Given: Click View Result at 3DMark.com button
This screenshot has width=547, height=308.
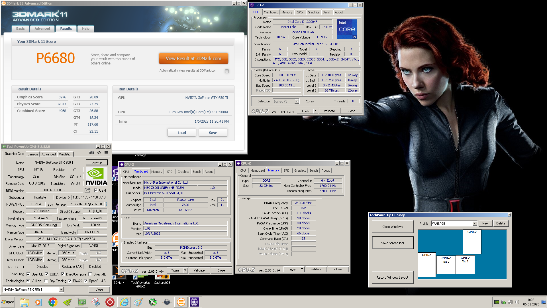Looking at the screenshot, I should coord(193,58).
